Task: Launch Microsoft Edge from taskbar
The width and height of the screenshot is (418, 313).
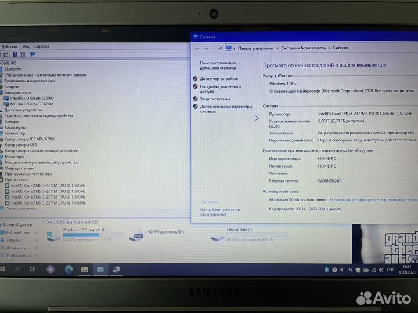Action: click(69, 270)
